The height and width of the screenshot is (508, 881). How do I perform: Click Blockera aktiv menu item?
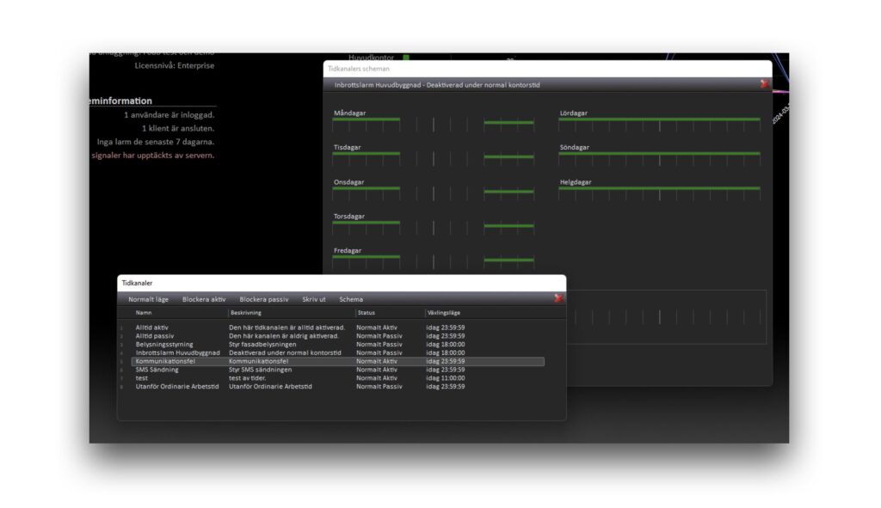(204, 299)
